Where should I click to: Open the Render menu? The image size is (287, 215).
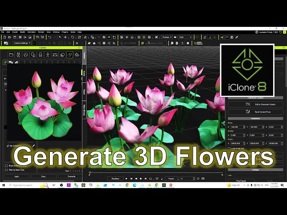(x=41, y=32)
